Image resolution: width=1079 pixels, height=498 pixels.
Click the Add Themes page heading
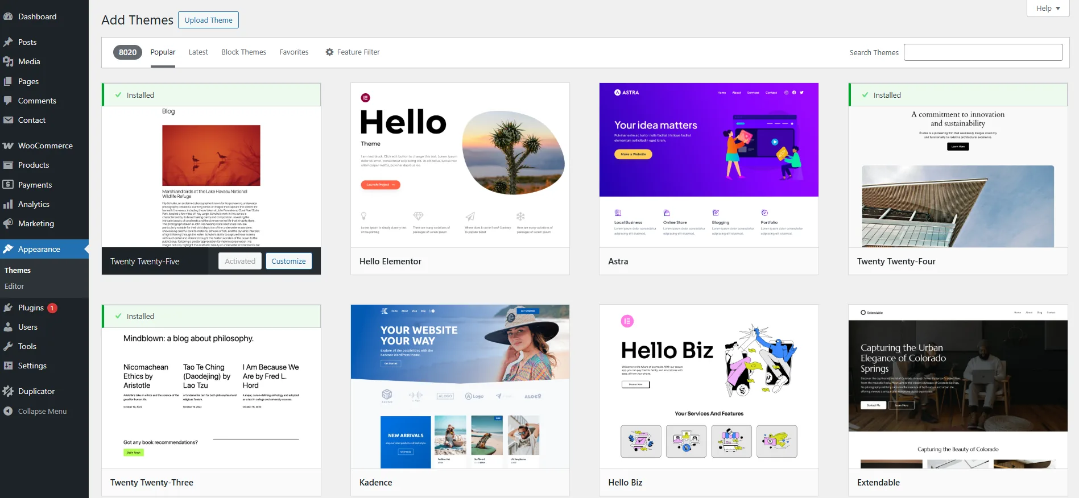[x=137, y=20]
